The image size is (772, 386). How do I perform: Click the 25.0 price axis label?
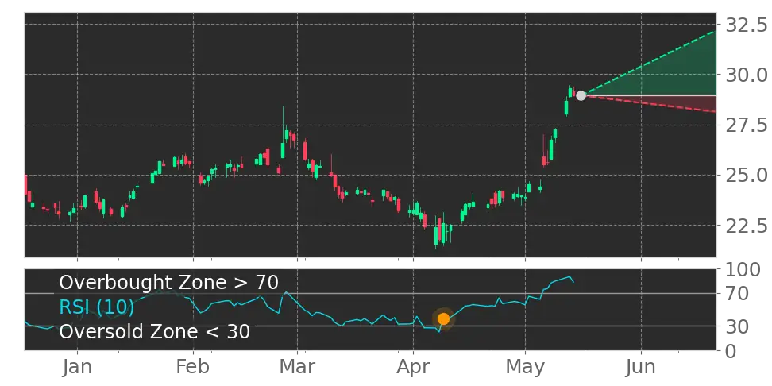(747, 176)
